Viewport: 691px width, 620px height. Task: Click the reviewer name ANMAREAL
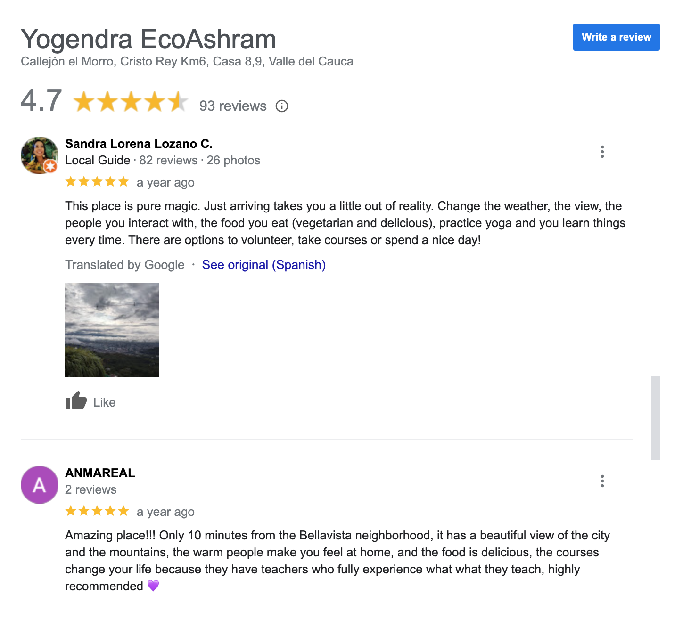click(x=100, y=473)
